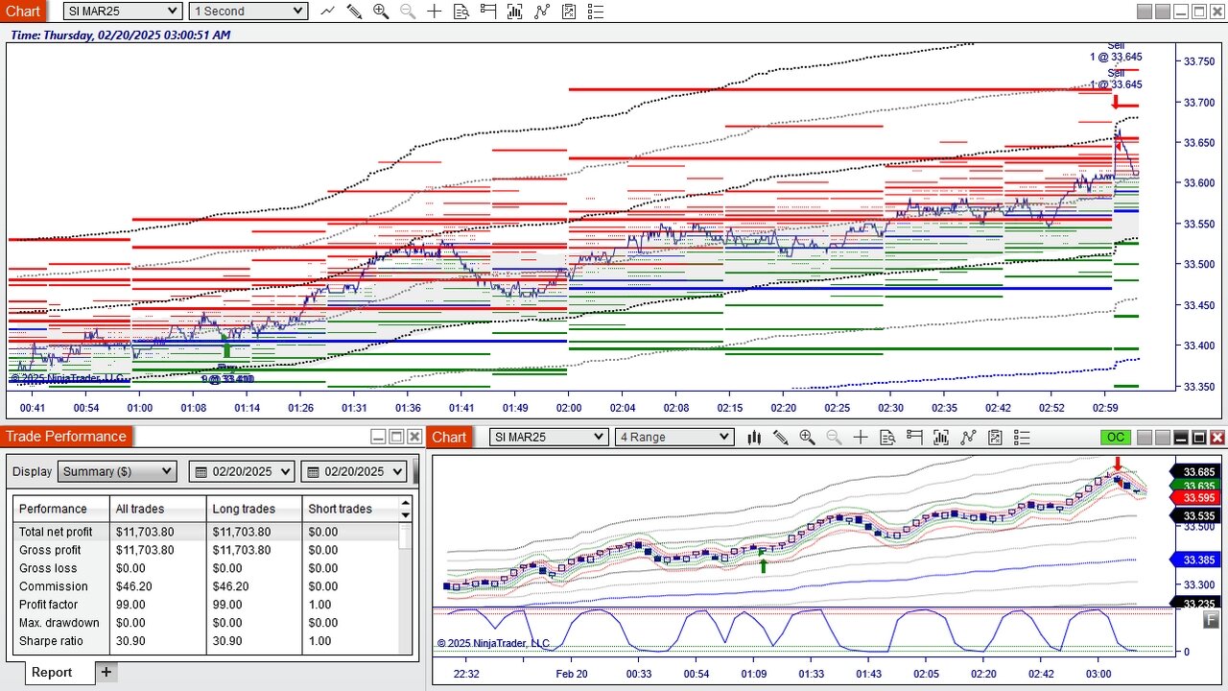Screen dimensions: 1228x691
Task: Click the Trade Performance toolbar overflow scrollbar
Action: [416, 471]
